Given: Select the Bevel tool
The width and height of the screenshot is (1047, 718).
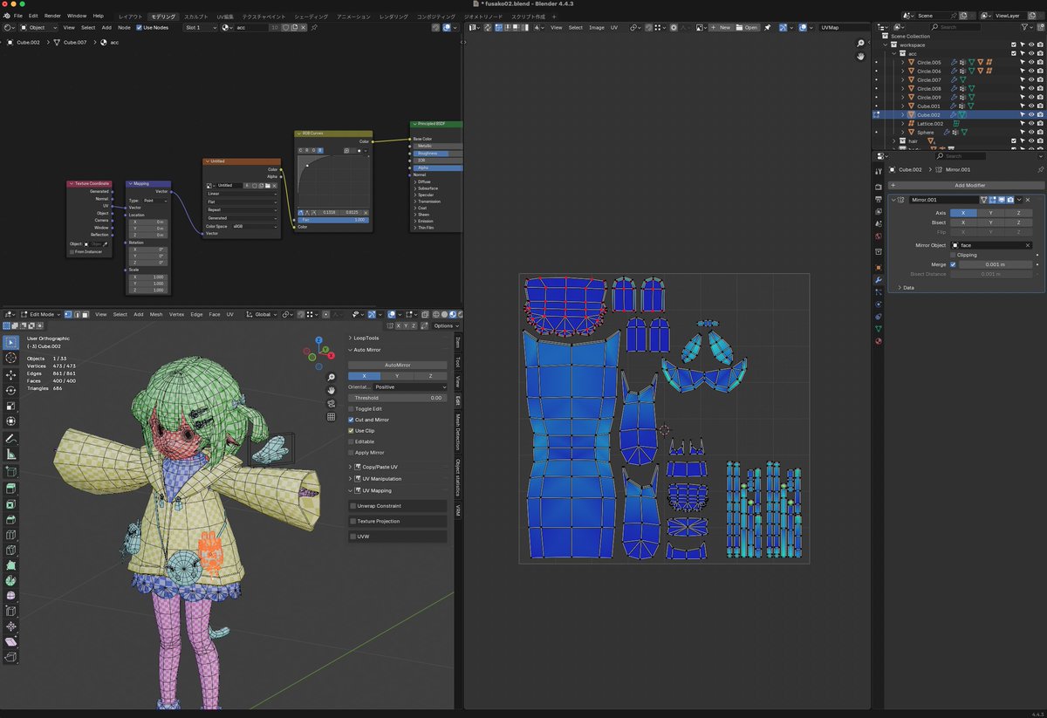Looking at the screenshot, I should [x=10, y=519].
